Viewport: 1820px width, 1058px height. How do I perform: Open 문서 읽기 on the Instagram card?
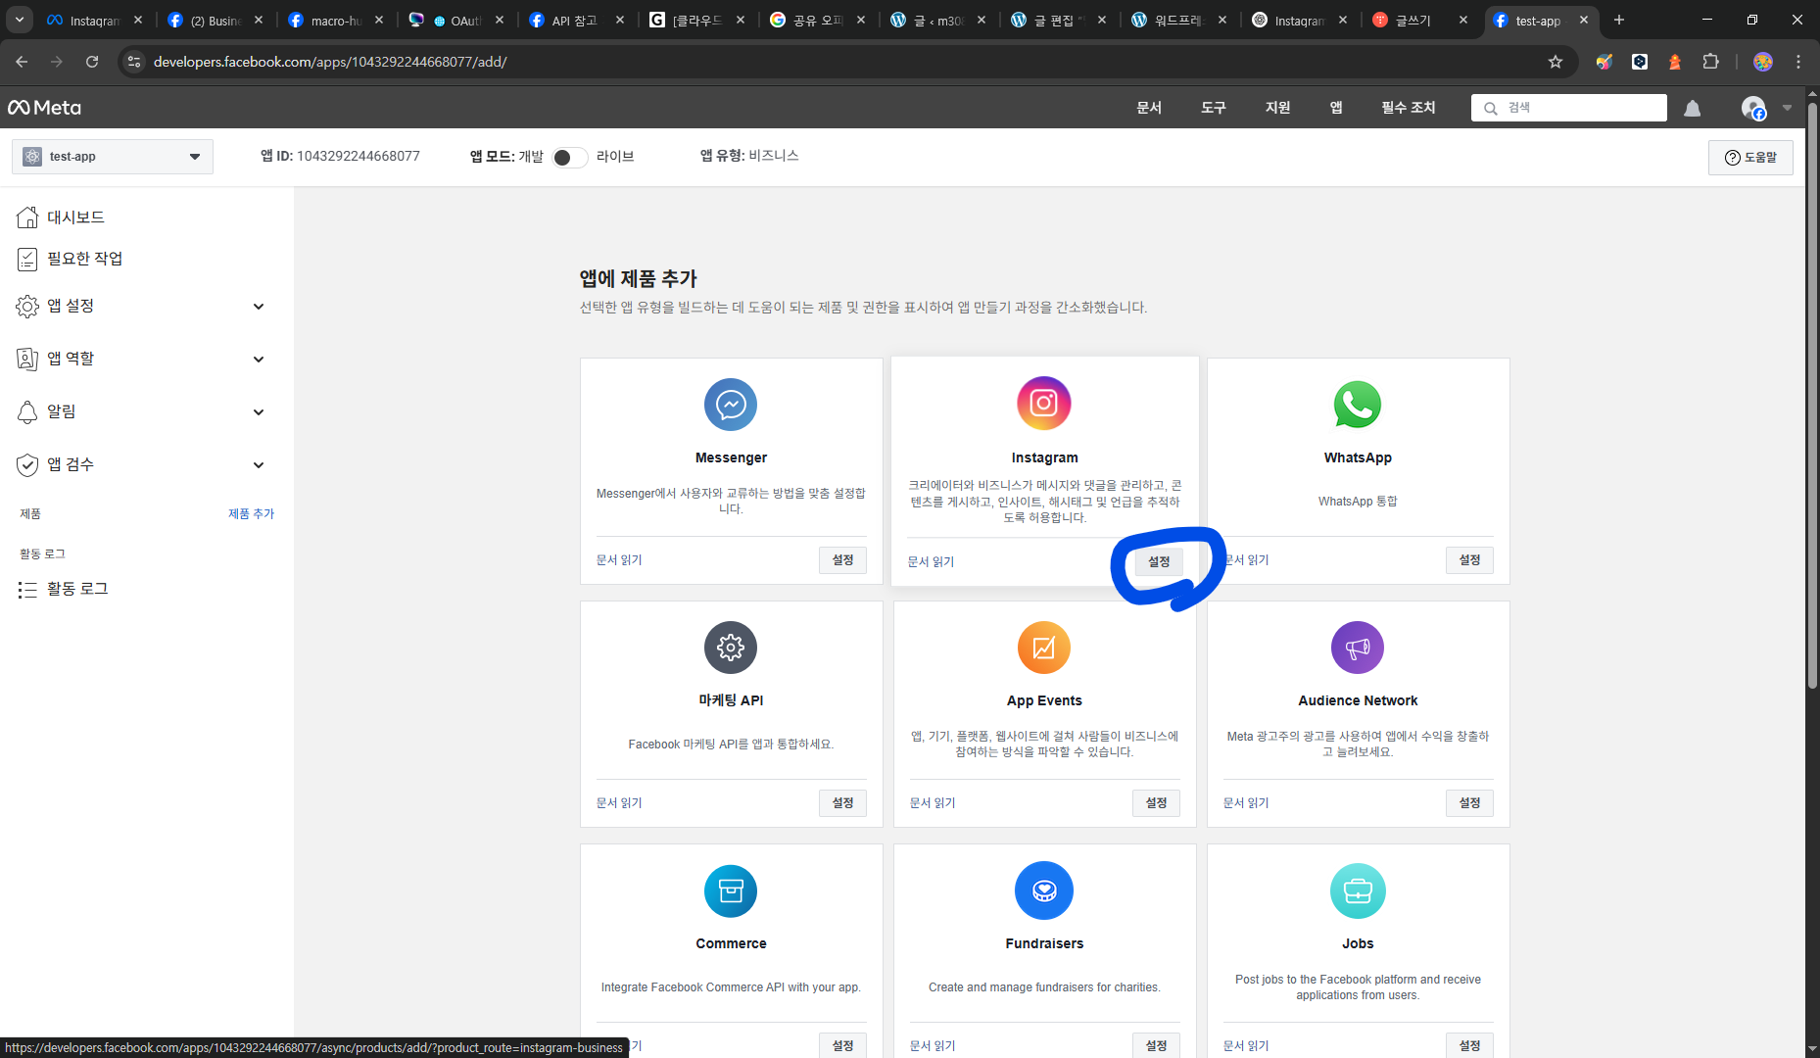(931, 562)
